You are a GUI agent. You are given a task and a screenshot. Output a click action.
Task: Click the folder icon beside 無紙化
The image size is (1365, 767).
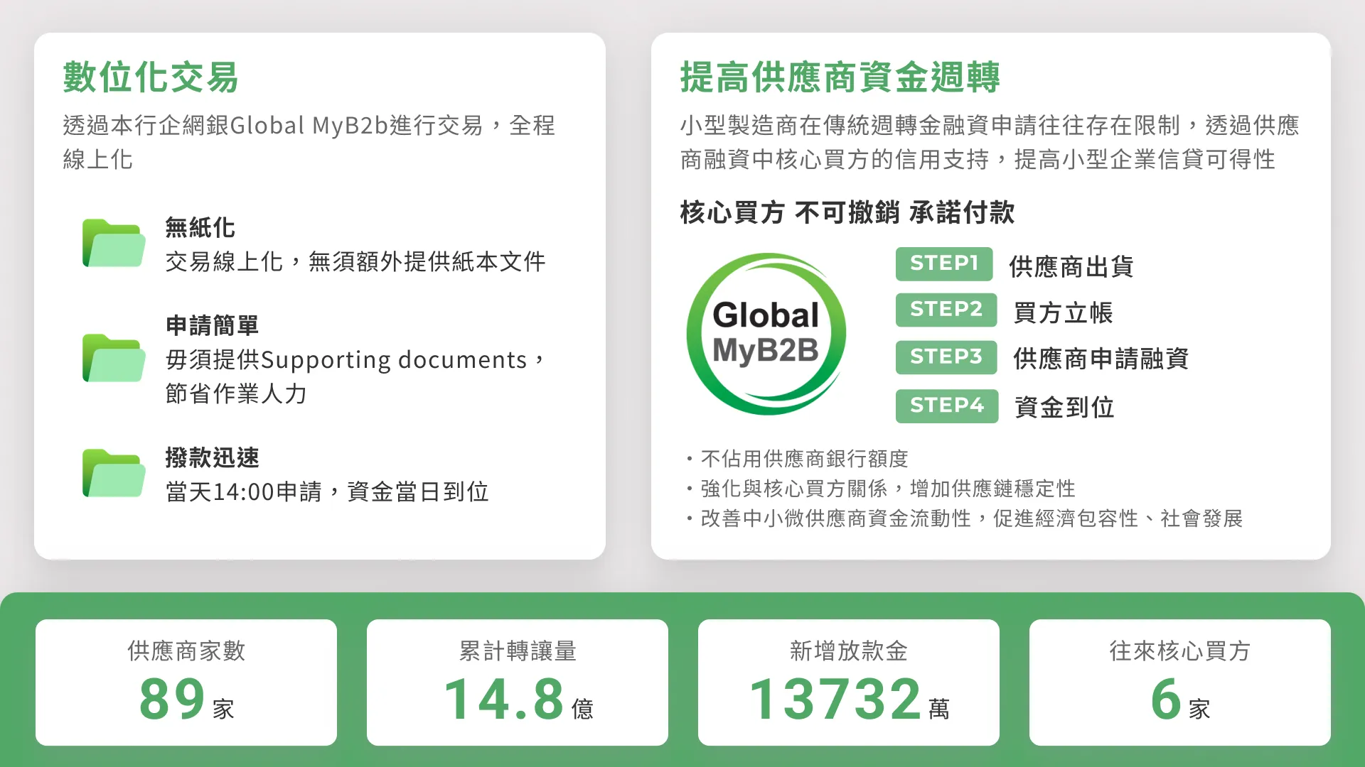tap(114, 243)
